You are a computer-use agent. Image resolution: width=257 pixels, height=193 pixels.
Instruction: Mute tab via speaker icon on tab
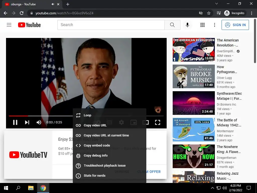(x=53, y=4)
